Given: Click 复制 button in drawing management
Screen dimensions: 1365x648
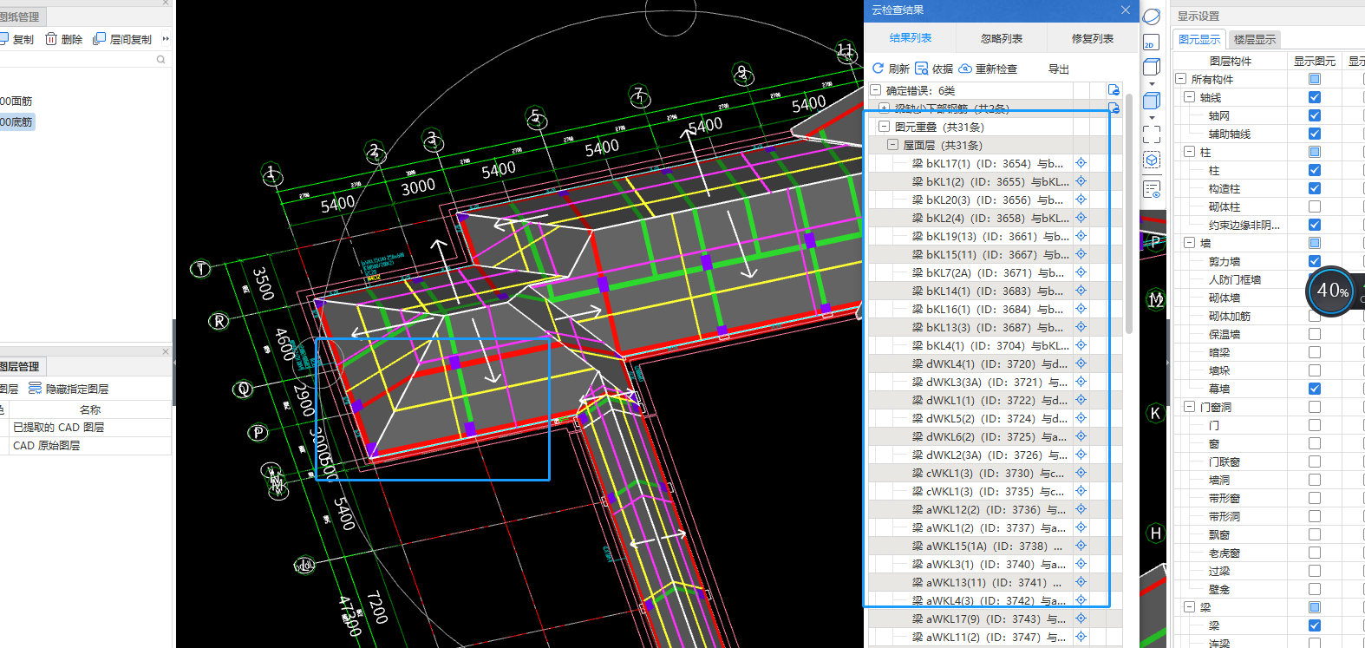Looking at the screenshot, I should (17, 39).
